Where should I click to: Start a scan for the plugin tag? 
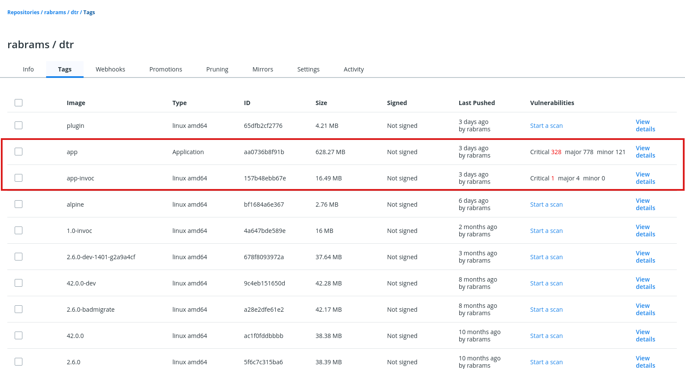coord(546,126)
